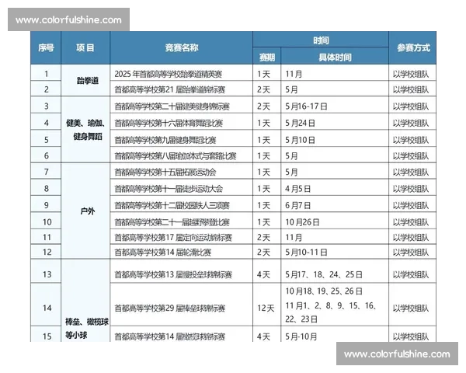Select the 第二十一届 competition name in row 10
This screenshot has height=373, width=466.
click(172, 222)
